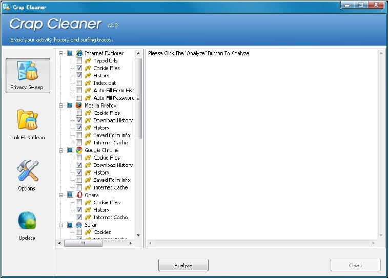Maximize the Crap Cleaner window
The width and height of the screenshot is (389, 279).
pos(361,6)
